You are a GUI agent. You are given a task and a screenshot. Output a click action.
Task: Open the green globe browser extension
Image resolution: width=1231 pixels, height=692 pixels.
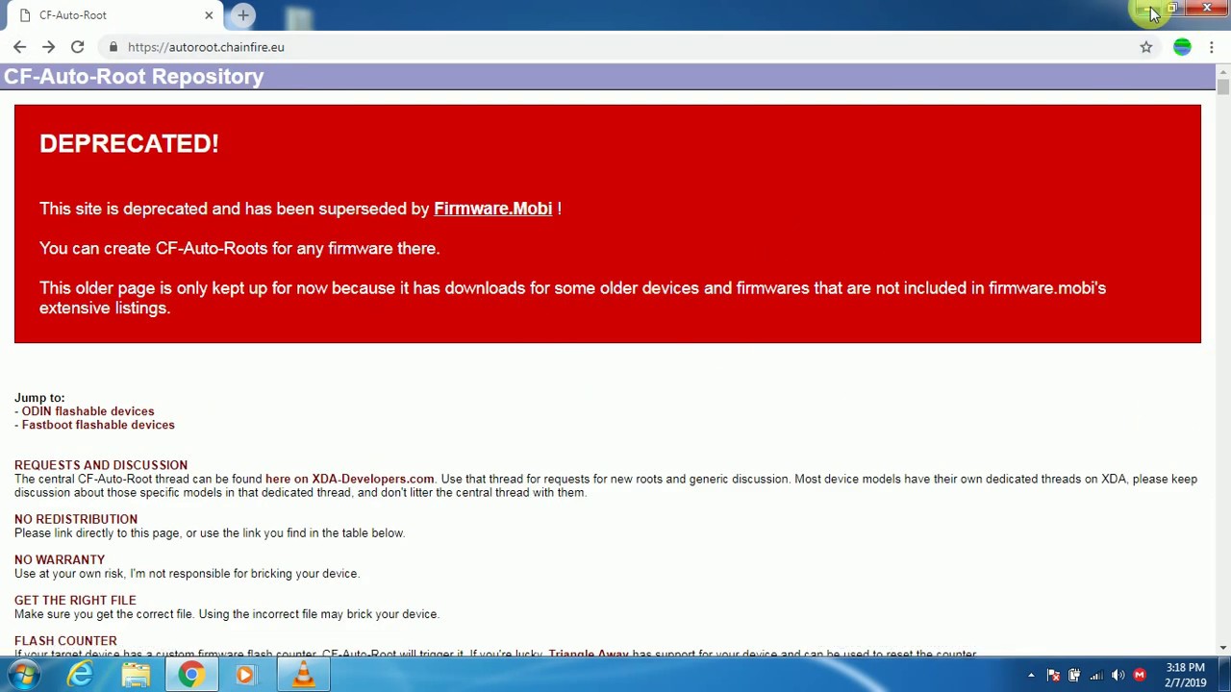(x=1182, y=47)
